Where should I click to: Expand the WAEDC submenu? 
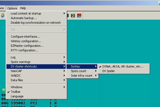point(36,76)
